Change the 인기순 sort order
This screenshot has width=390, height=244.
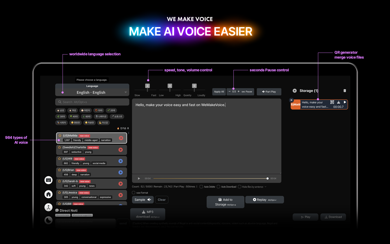[123, 128]
